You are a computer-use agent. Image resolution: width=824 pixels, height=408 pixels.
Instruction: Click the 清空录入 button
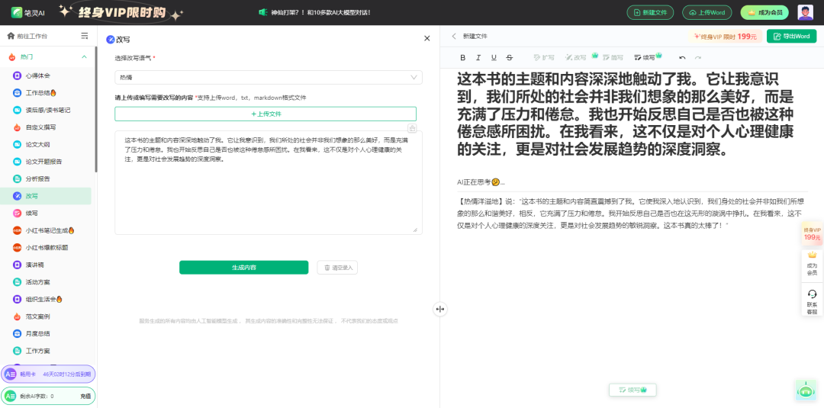point(337,267)
